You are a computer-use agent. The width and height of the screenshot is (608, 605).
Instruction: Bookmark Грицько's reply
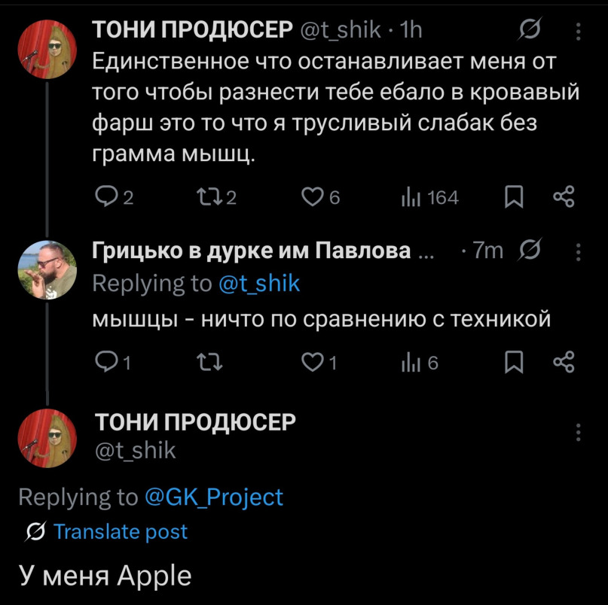point(513,363)
